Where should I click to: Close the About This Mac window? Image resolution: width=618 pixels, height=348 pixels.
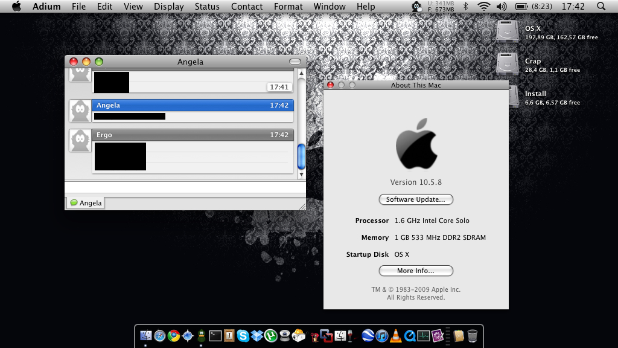[x=330, y=85]
